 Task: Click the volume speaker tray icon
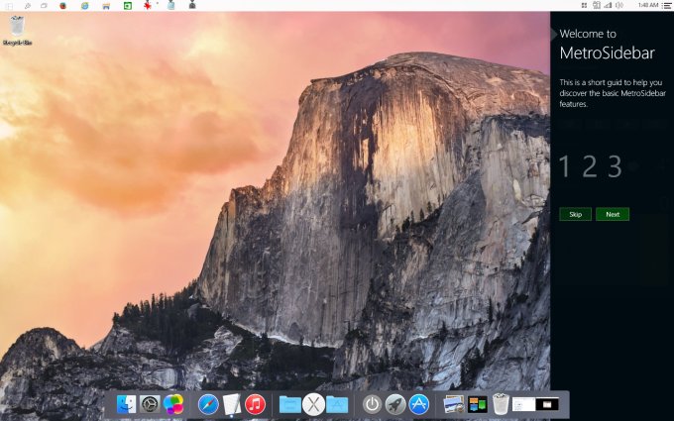pos(619,5)
